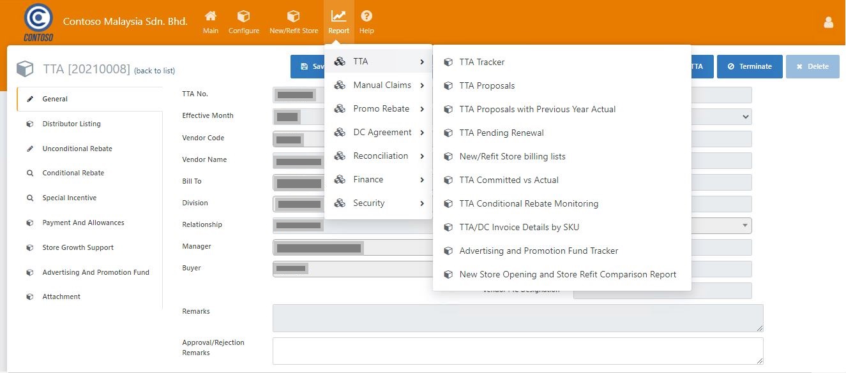Select TTA Pending Renewal report
The image size is (846, 373).
point(501,133)
